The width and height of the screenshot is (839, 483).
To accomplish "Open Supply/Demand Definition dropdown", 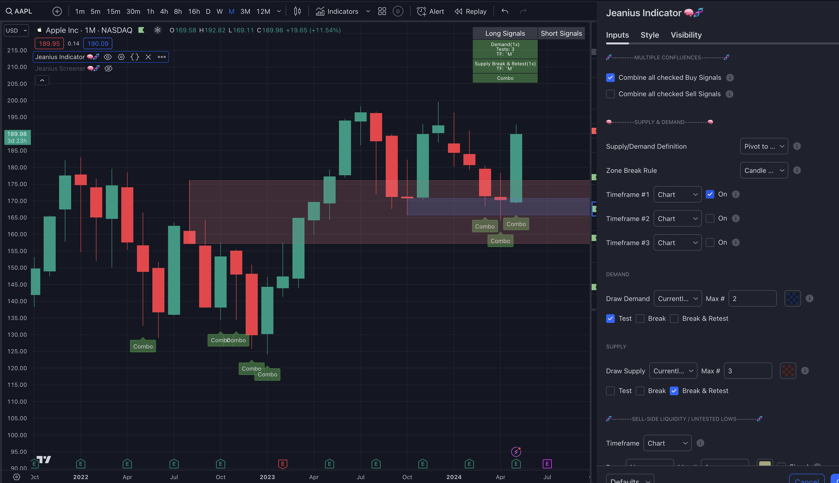I will pos(764,146).
